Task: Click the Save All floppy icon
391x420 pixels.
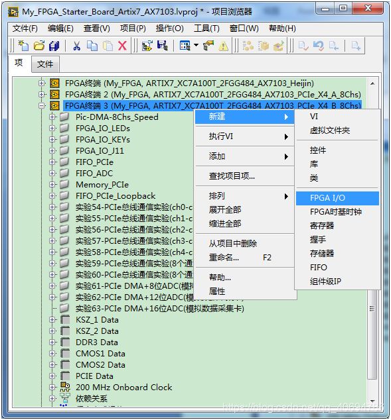Action: click(x=54, y=46)
